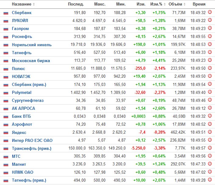Viewport: 215px width, 185px height.
Task: Click the clock icon in the Московская биржа row
Action: (210, 60)
